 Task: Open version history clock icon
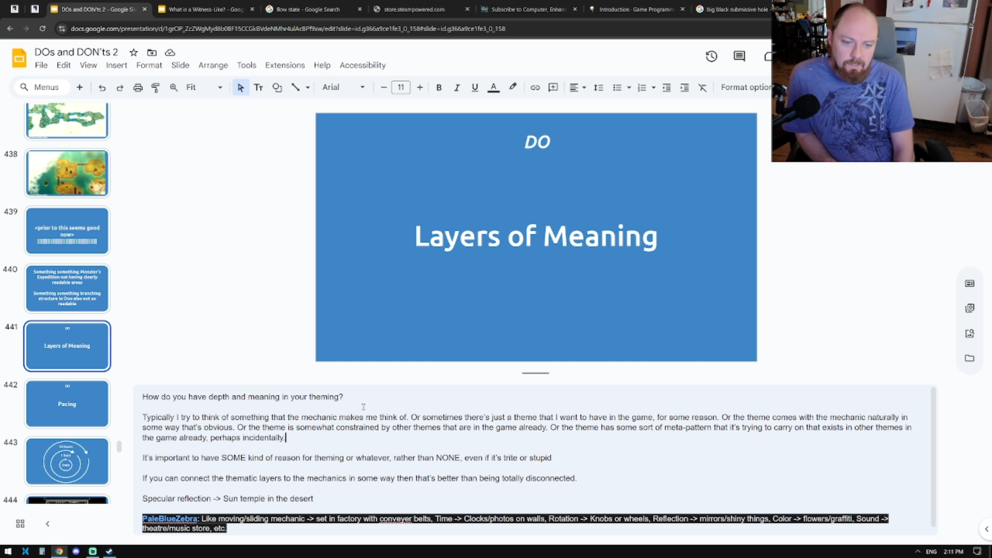[711, 56]
